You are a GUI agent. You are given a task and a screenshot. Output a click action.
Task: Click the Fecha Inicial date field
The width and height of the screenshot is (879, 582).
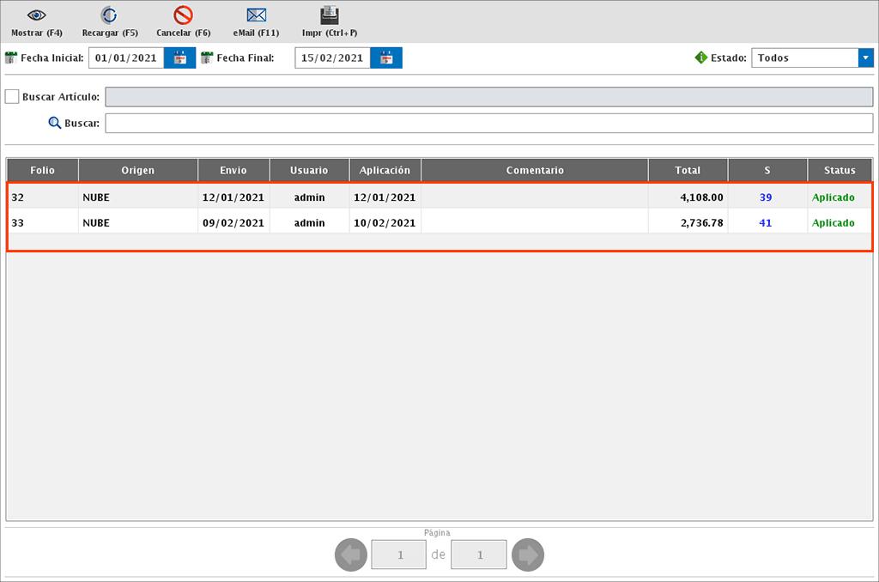[126, 58]
